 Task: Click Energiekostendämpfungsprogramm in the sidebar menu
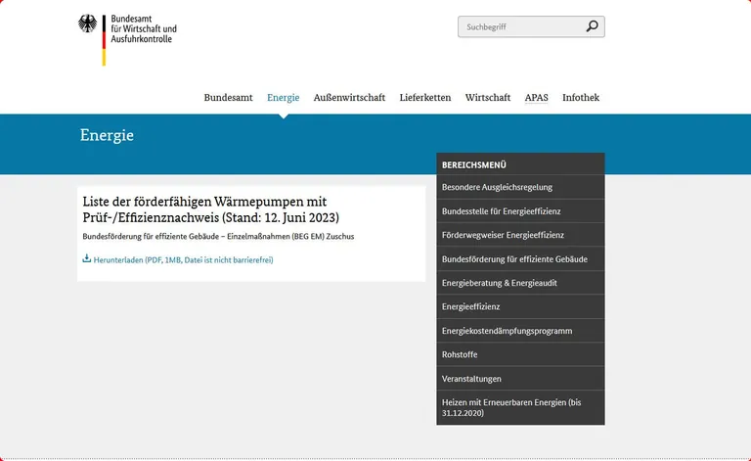pyautogui.click(x=507, y=331)
